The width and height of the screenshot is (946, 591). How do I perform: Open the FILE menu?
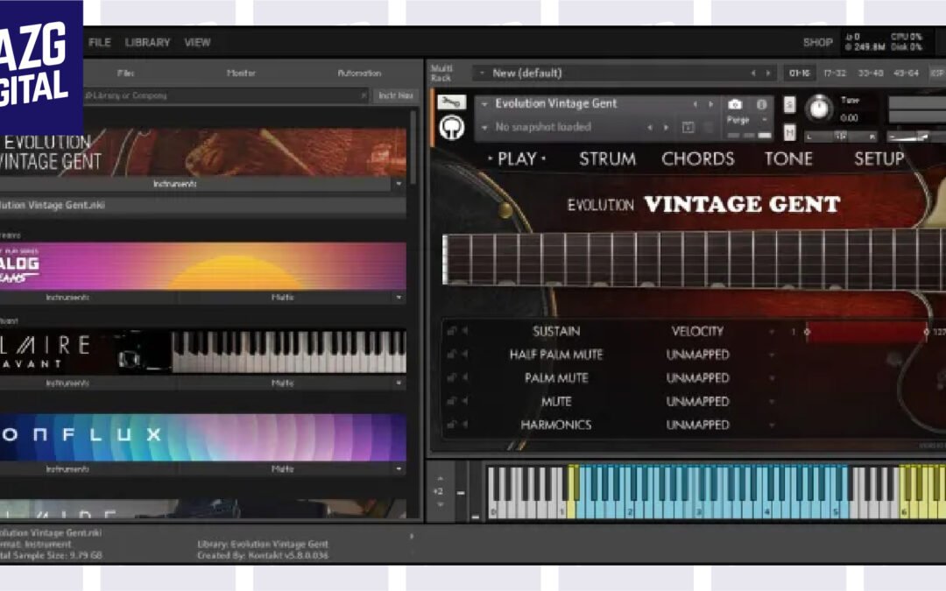tap(100, 42)
